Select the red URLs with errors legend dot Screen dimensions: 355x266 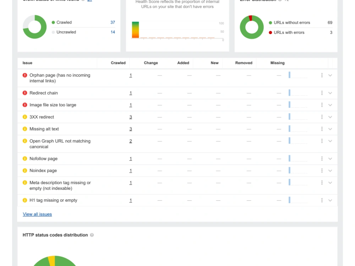[x=270, y=33]
